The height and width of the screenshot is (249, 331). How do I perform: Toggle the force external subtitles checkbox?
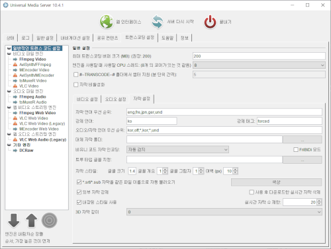coord(79,192)
